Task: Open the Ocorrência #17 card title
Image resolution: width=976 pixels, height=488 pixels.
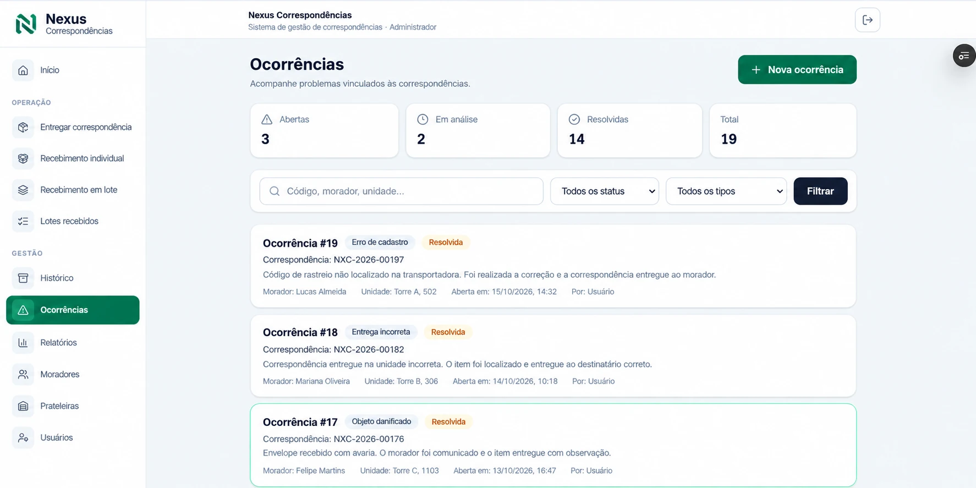Action: tap(300, 422)
